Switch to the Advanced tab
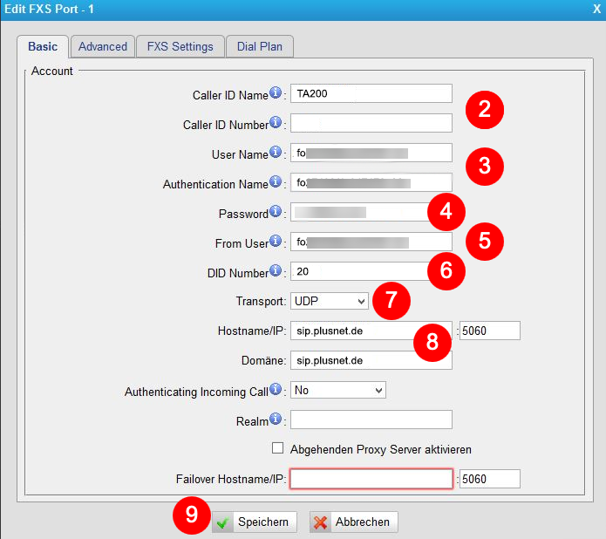 [x=103, y=47]
